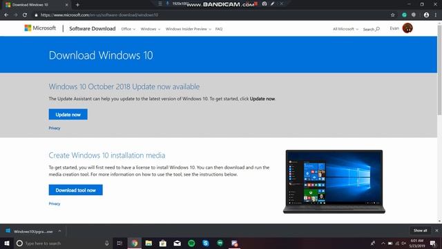Click the Chrome taskbar icon
The height and width of the screenshot is (249, 442).
click(x=135, y=243)
